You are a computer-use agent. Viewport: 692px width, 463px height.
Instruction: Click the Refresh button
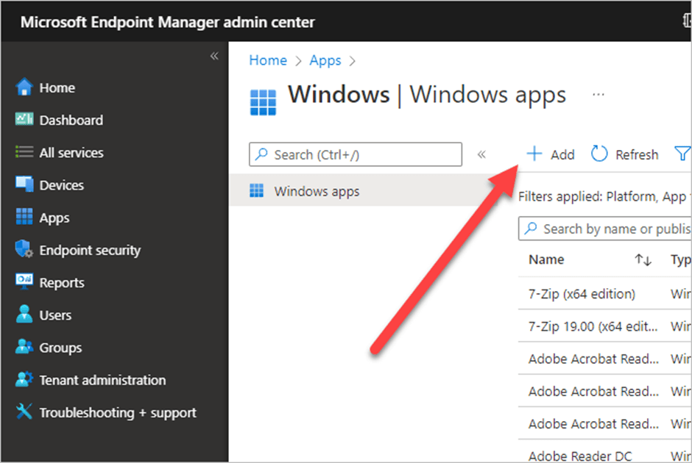(625, 154)
